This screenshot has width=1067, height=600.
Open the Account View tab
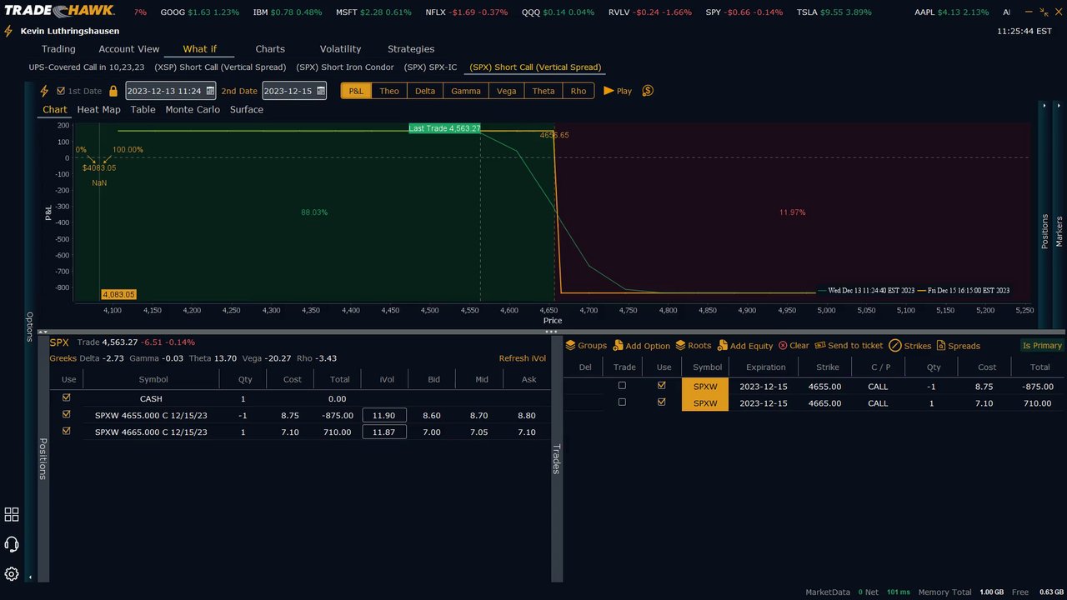coord(129,49)
